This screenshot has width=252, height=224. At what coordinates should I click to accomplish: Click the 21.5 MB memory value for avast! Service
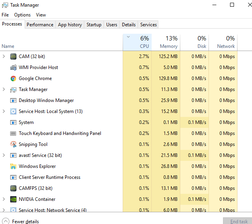tap(169, 155)
